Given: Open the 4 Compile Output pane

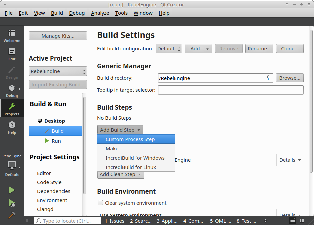Looking at the screenshot, I should click(x=193, y=221).
